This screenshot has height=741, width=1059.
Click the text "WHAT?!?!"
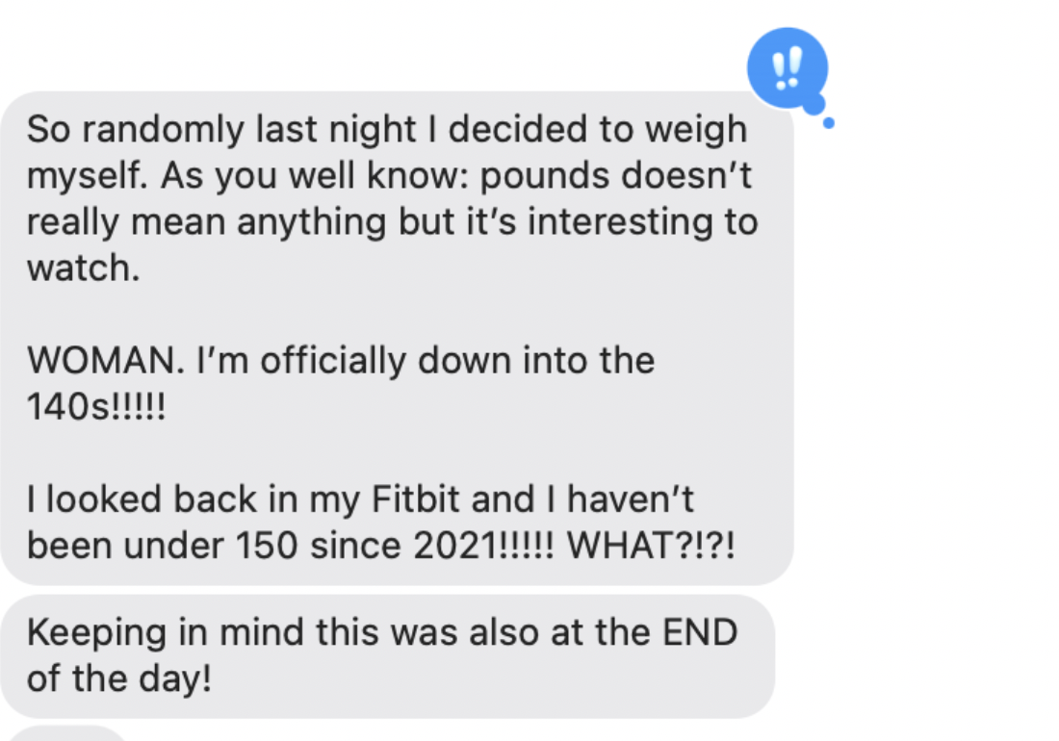tap(651, 546)
